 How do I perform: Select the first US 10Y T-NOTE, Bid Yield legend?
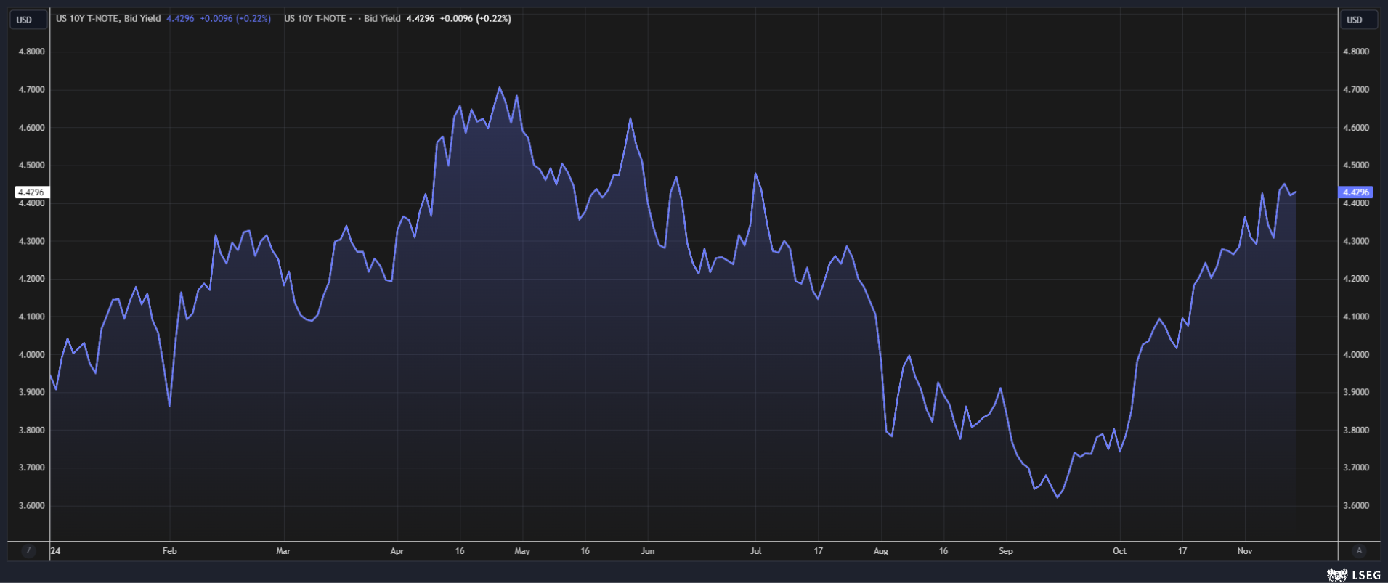pos(108,19)
